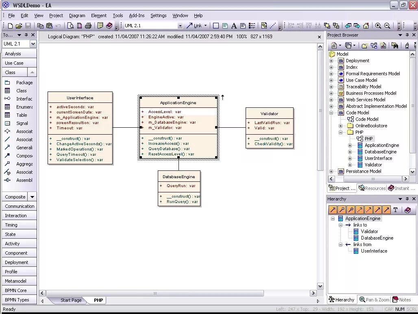Open the Link connector dropdown arrow

[x=205, y=26]
